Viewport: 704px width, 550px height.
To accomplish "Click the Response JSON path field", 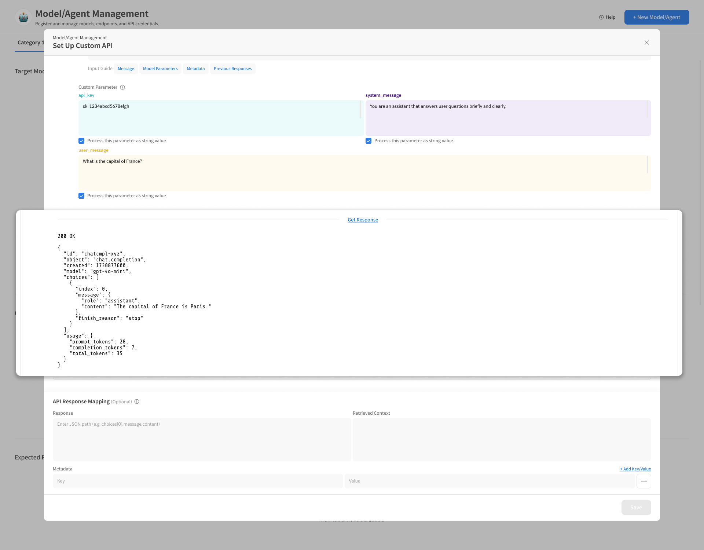I will tap(202, 439).
